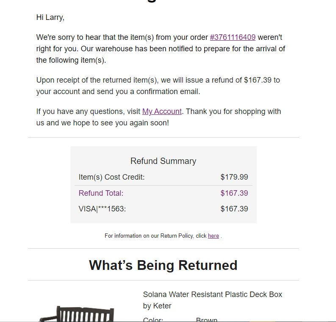336x322 pixels.
Task: Open Return Policy via 'here' link
Action: coord(214,236)
